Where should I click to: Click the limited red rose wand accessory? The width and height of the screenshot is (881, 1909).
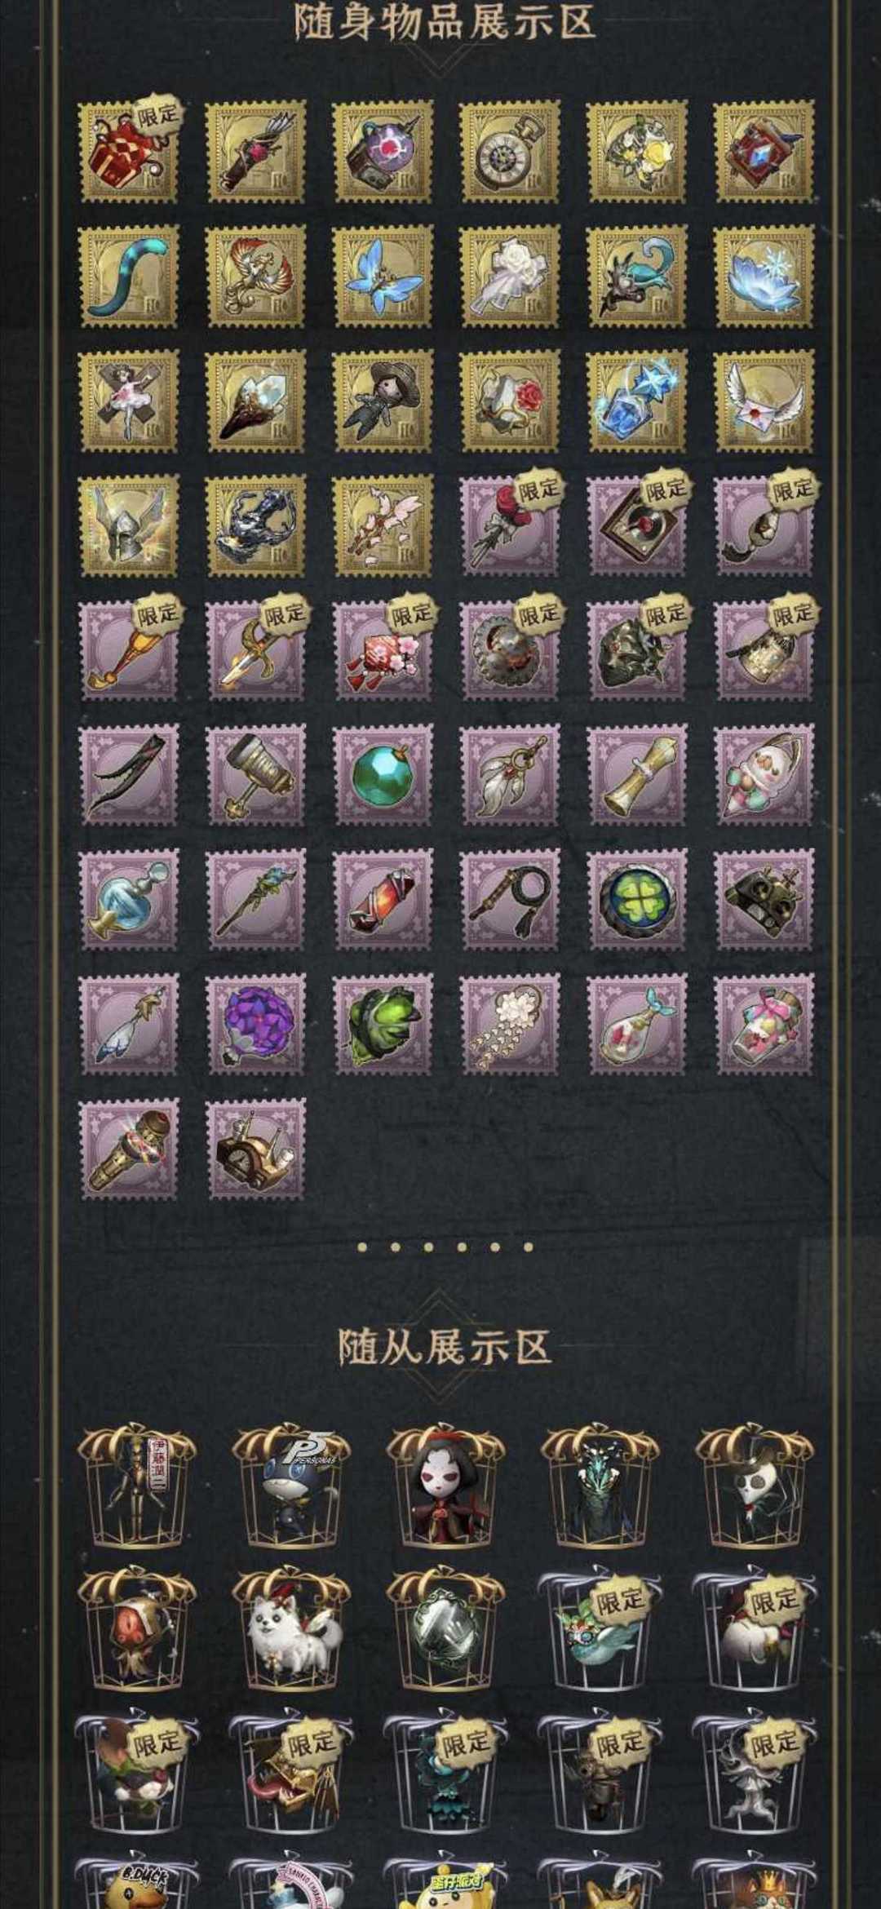click(511, 526)
